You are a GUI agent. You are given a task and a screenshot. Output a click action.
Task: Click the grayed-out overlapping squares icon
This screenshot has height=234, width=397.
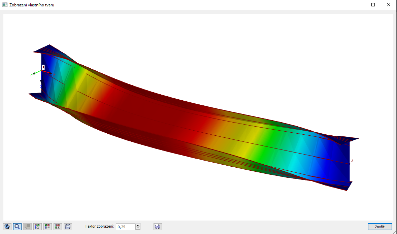click(27, 227)
